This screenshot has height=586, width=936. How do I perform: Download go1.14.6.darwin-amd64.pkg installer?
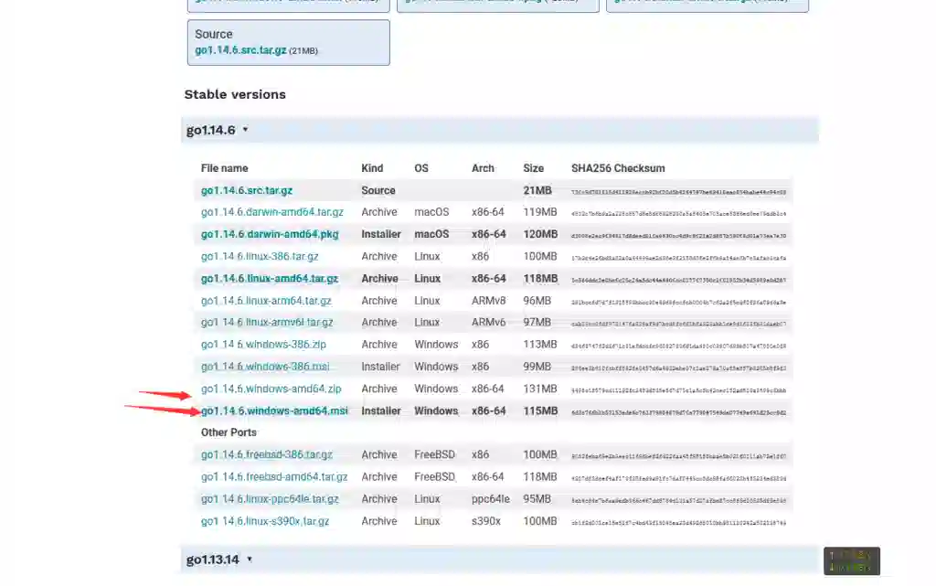click(x=270, y=234)
